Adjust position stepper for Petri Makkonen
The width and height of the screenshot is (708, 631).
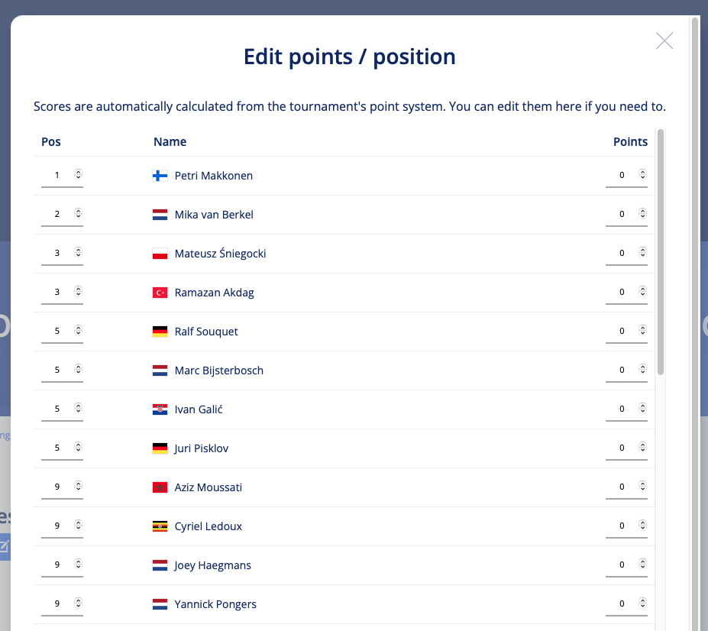78,174
